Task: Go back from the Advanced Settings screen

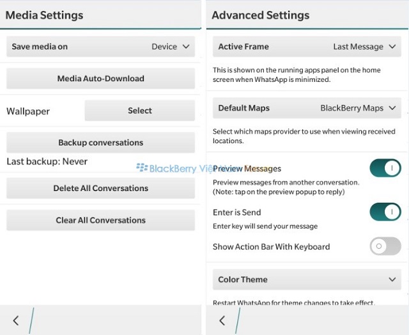Action: click(222, 320)
